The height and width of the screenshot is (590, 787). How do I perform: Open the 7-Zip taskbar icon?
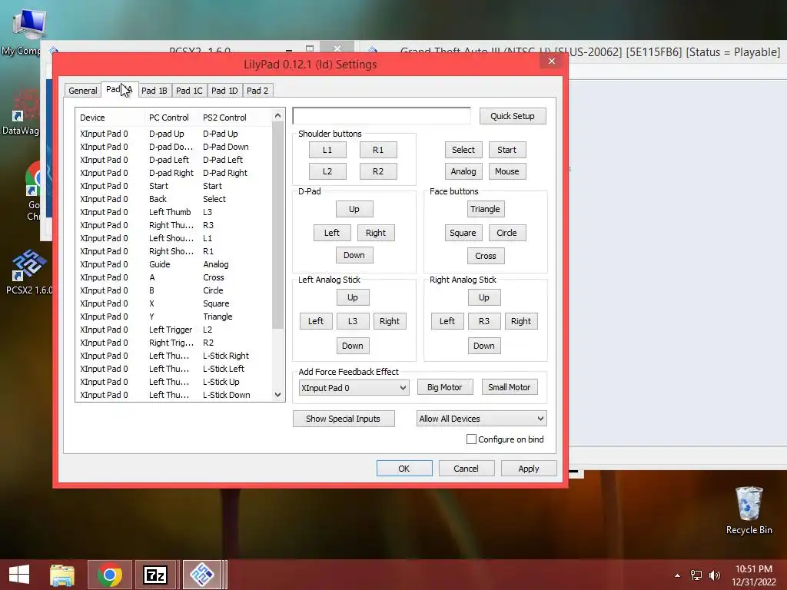click(x=155, y=575)
